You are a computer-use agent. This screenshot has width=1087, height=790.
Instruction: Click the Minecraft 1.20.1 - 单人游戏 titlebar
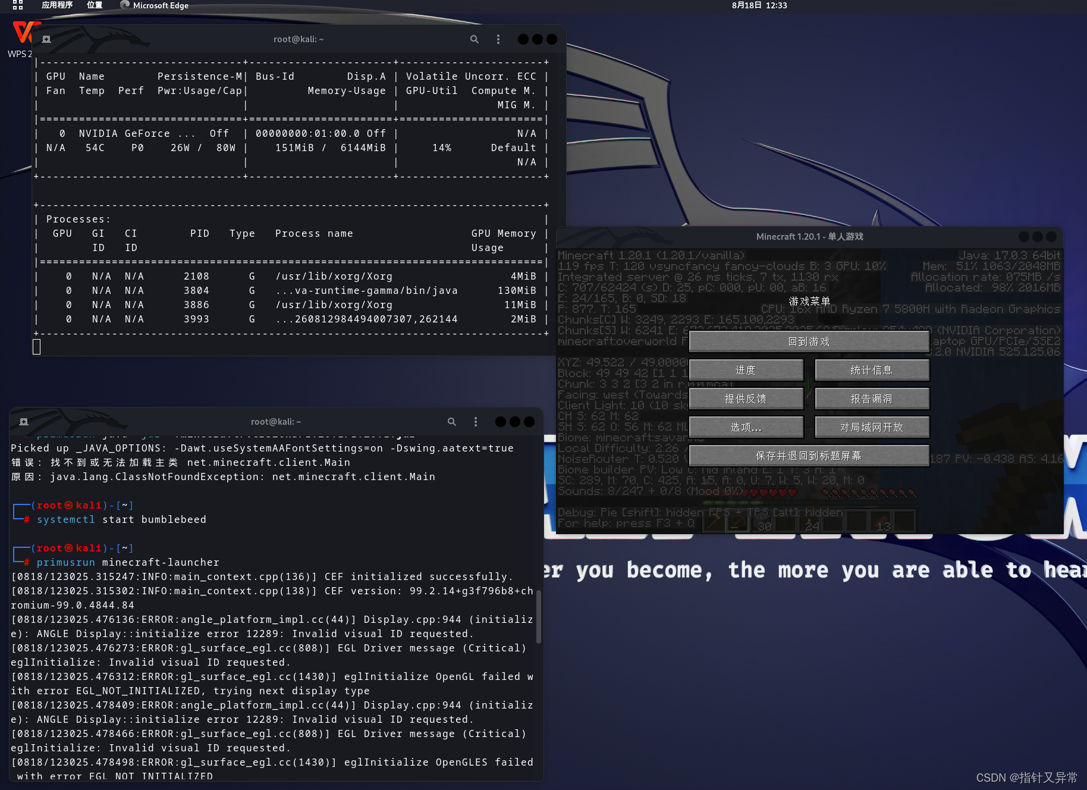809,237
